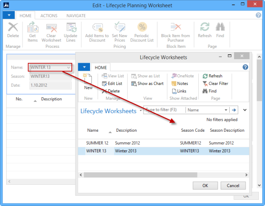Select HOME tab in main window
The height and width of the screenshot is (206, 265).
pos(25,16)
